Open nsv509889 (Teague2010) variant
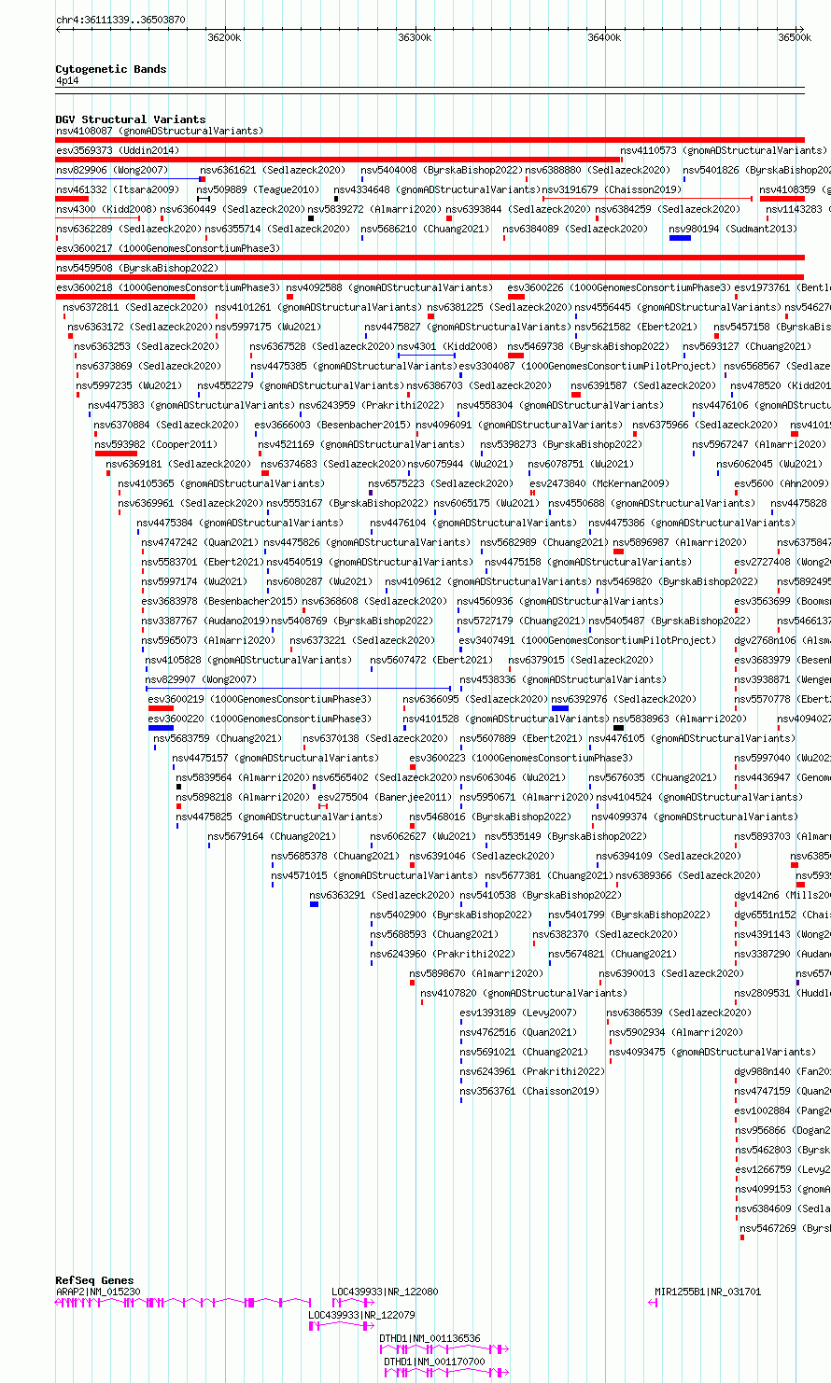The image size is (831, 1383). pos(259,189)
